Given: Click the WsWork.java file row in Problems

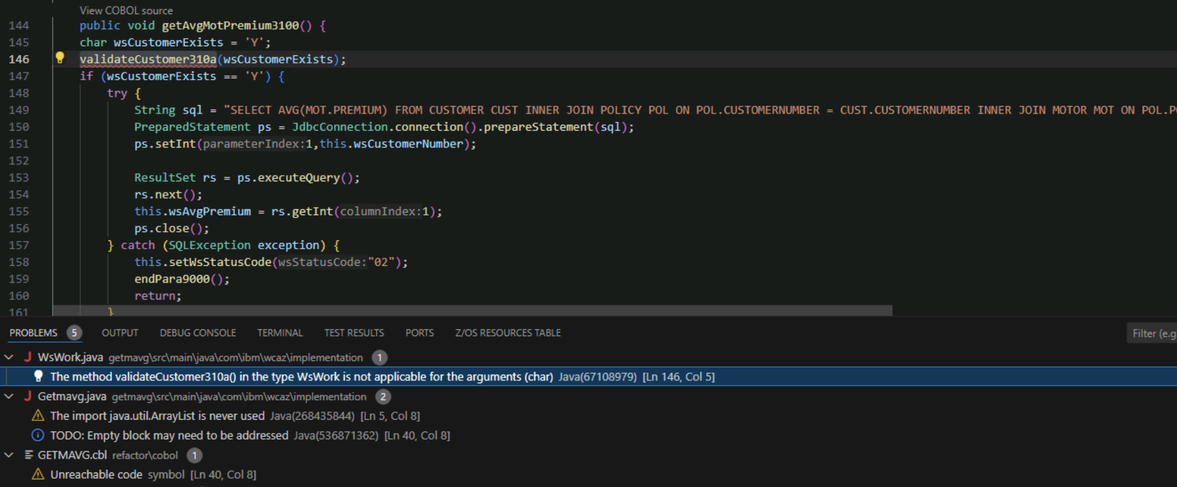Looking at the screenshot, I should (588, 357).
